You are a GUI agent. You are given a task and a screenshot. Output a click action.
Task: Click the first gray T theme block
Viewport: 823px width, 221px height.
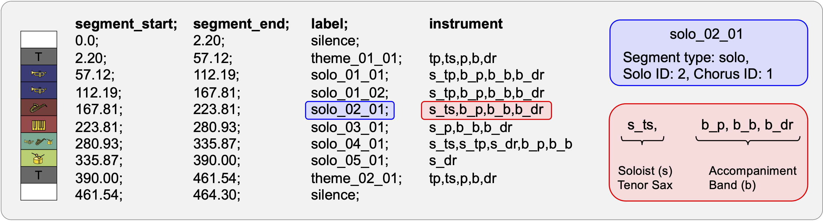pos(39,57)
